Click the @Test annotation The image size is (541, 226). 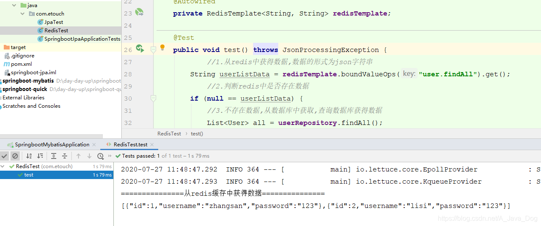183,38
